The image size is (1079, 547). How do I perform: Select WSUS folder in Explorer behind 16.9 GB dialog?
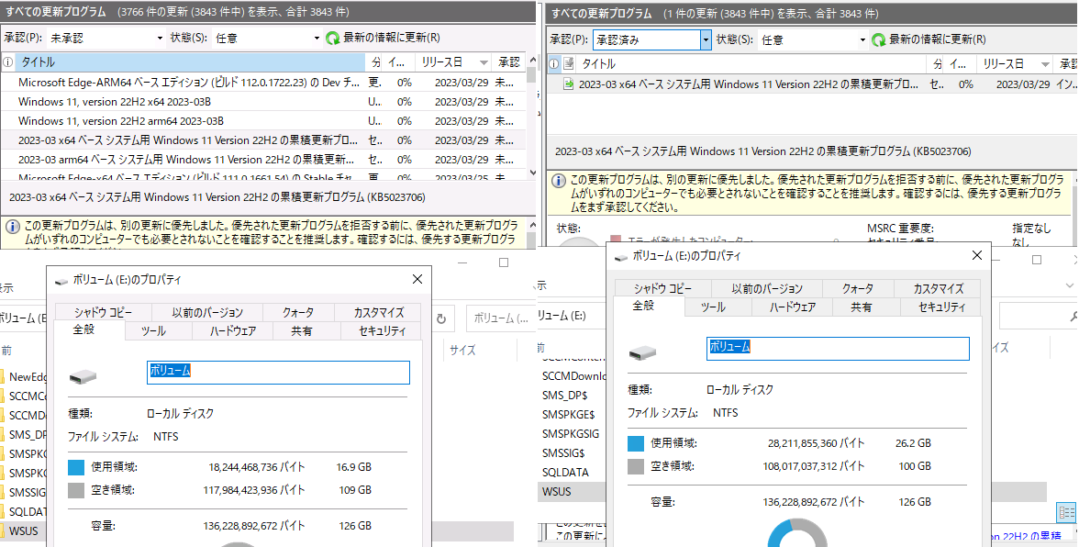click(24, 531)
